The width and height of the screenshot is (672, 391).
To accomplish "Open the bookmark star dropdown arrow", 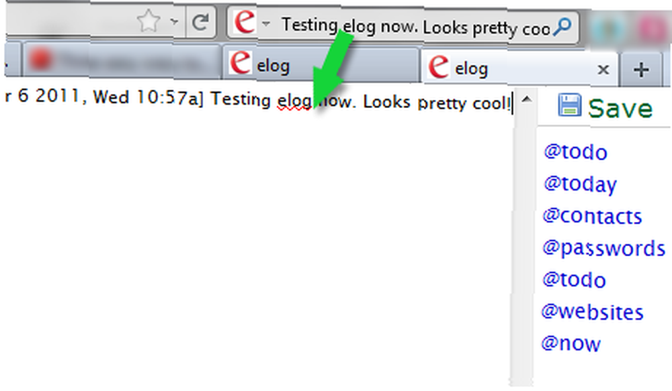I will 174,21.
